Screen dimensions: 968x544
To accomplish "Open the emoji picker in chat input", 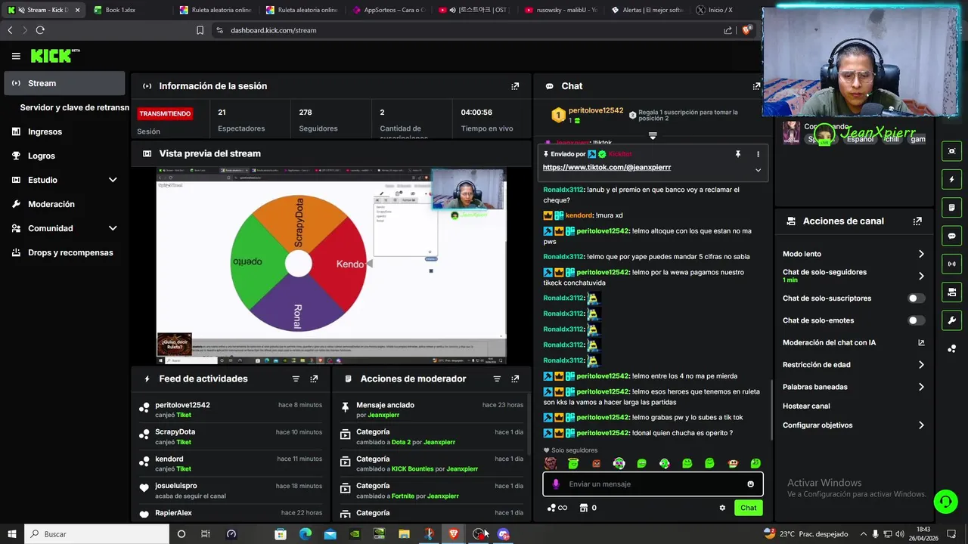I will click(750, 484).
